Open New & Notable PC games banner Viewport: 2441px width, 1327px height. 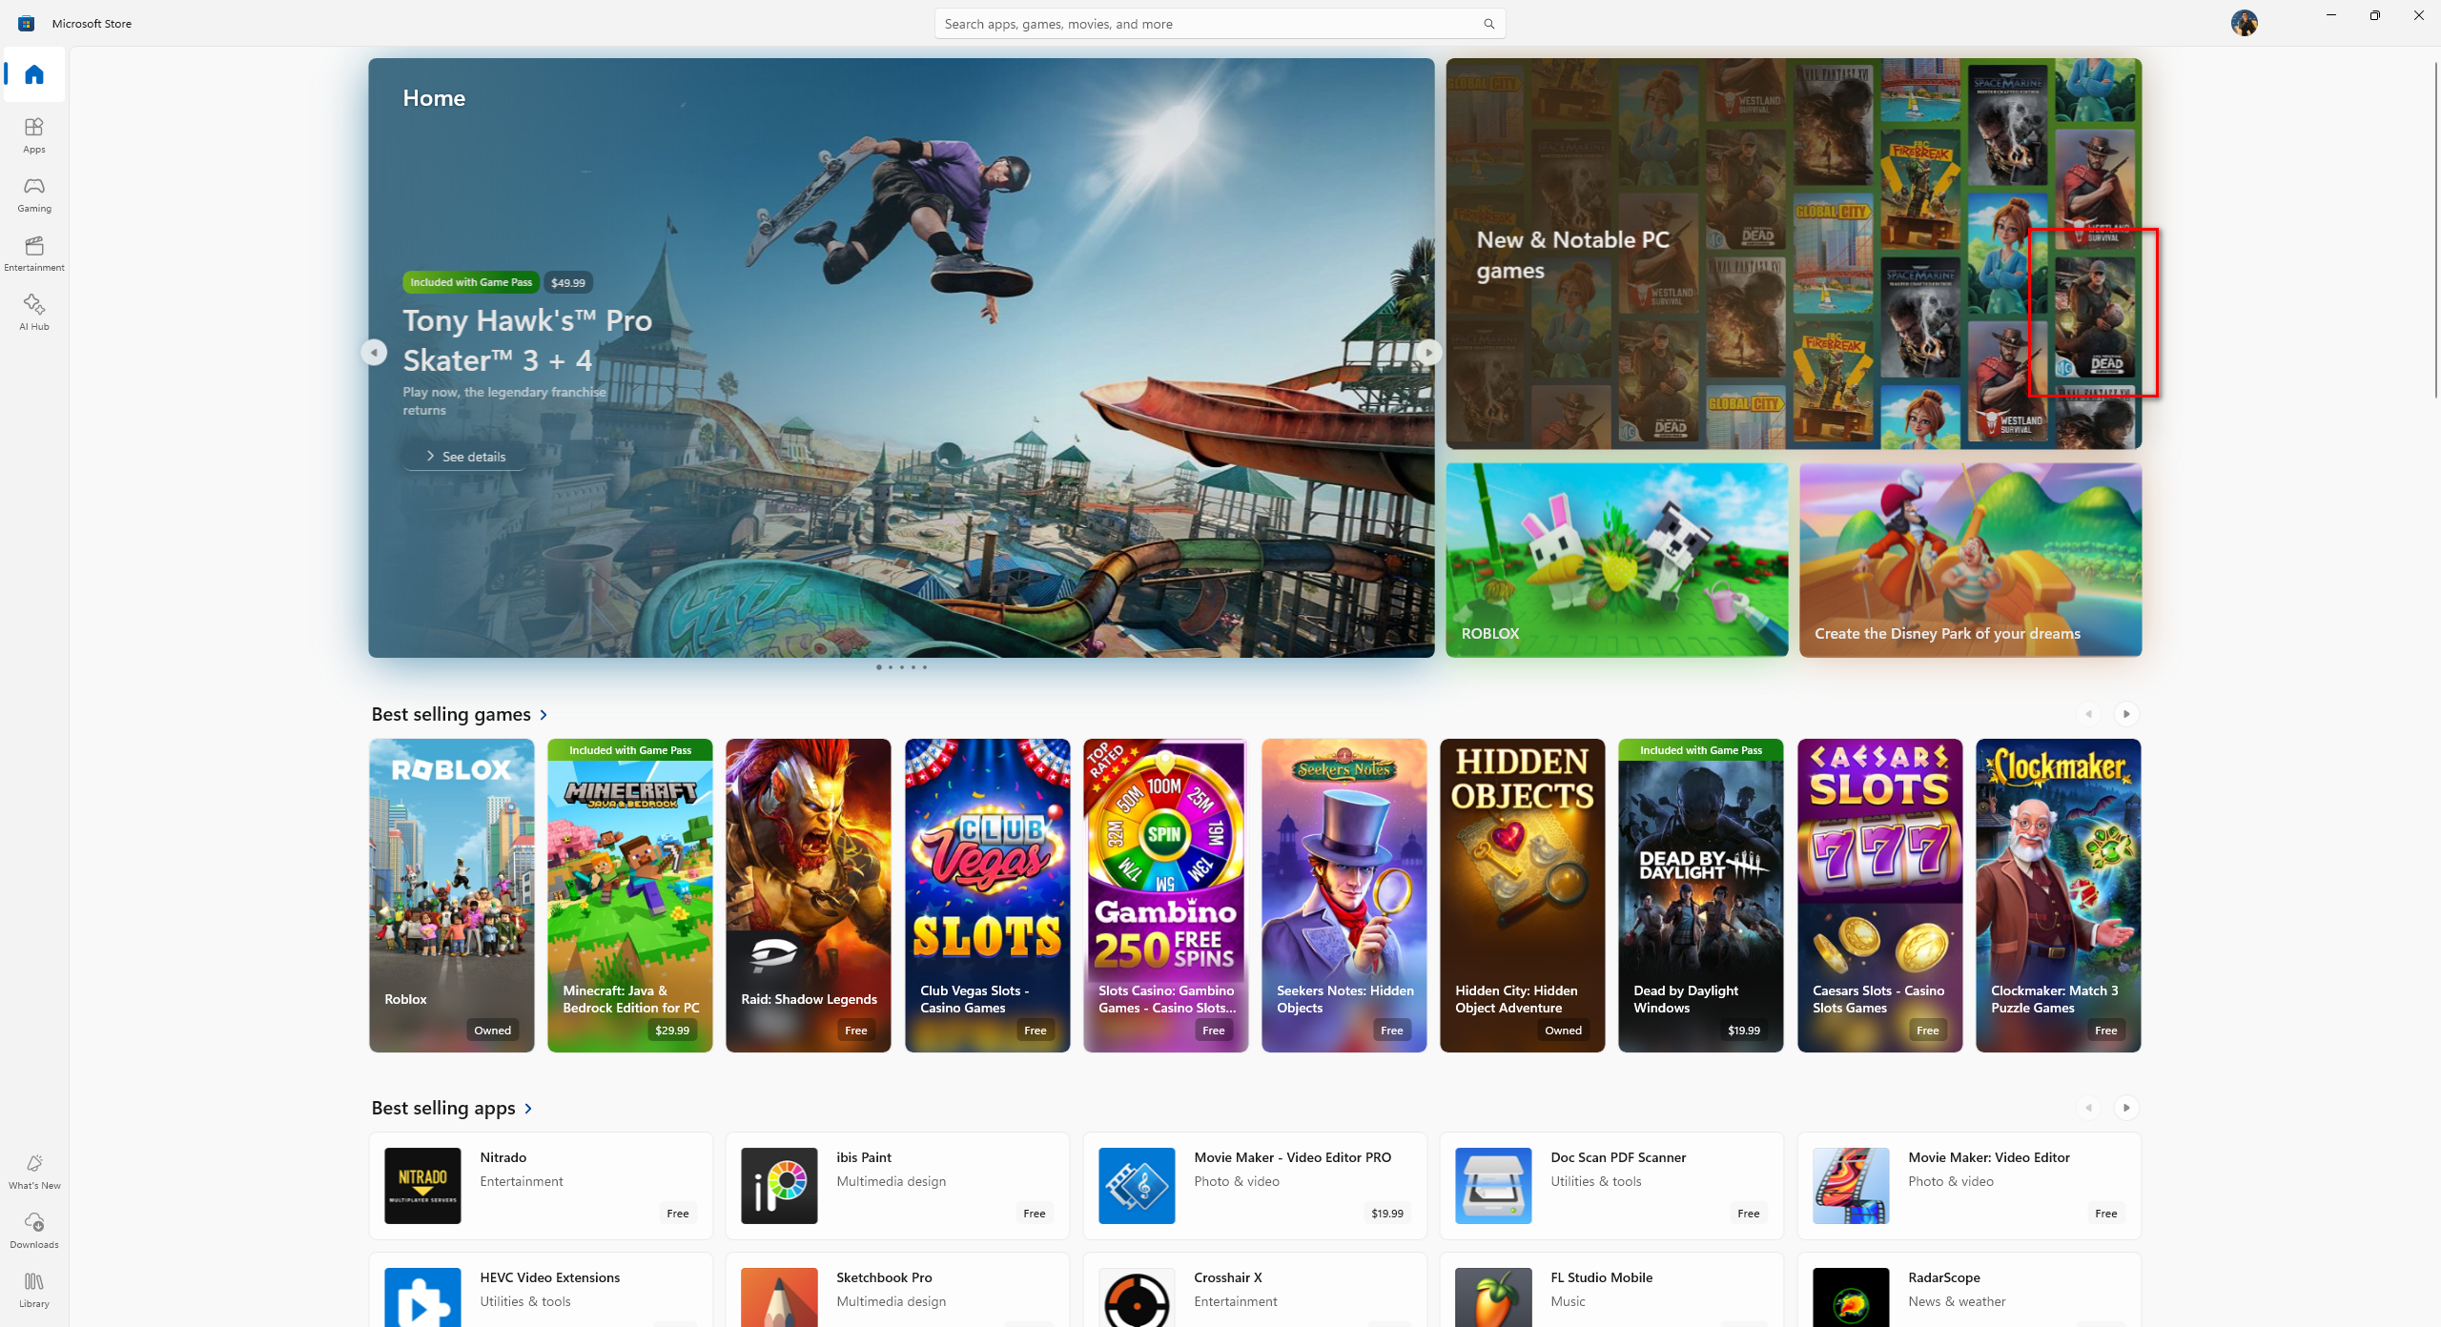coord(1794,254)
